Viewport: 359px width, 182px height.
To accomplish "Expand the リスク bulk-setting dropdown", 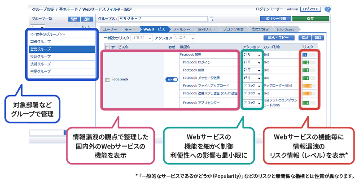I will click(141, 38).
